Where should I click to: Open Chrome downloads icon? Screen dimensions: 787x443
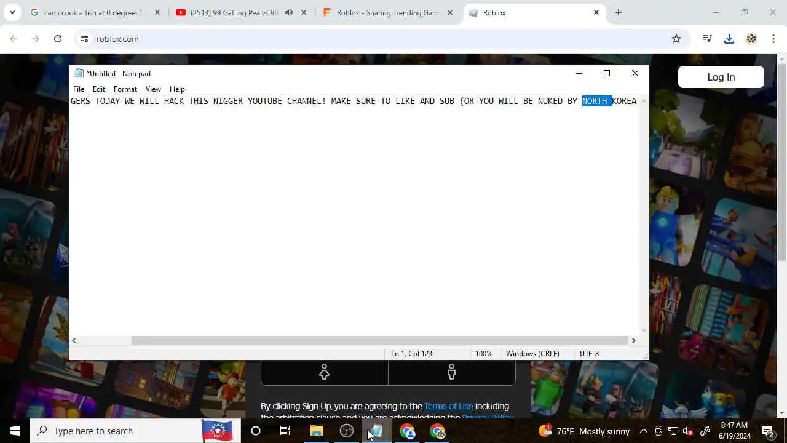[729, 39]
